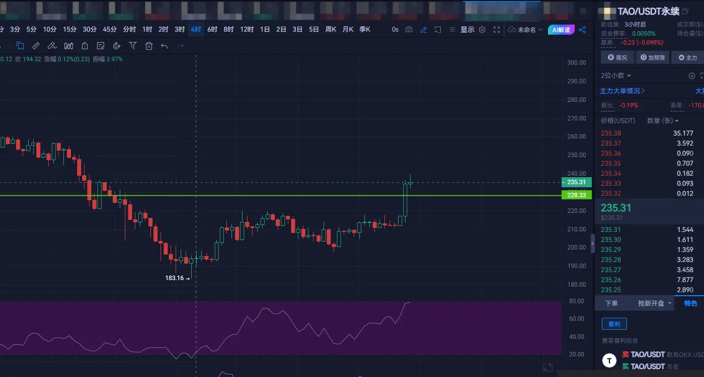Switch to the 特色 features tab

pyautogui.click(x=690, y=303)
